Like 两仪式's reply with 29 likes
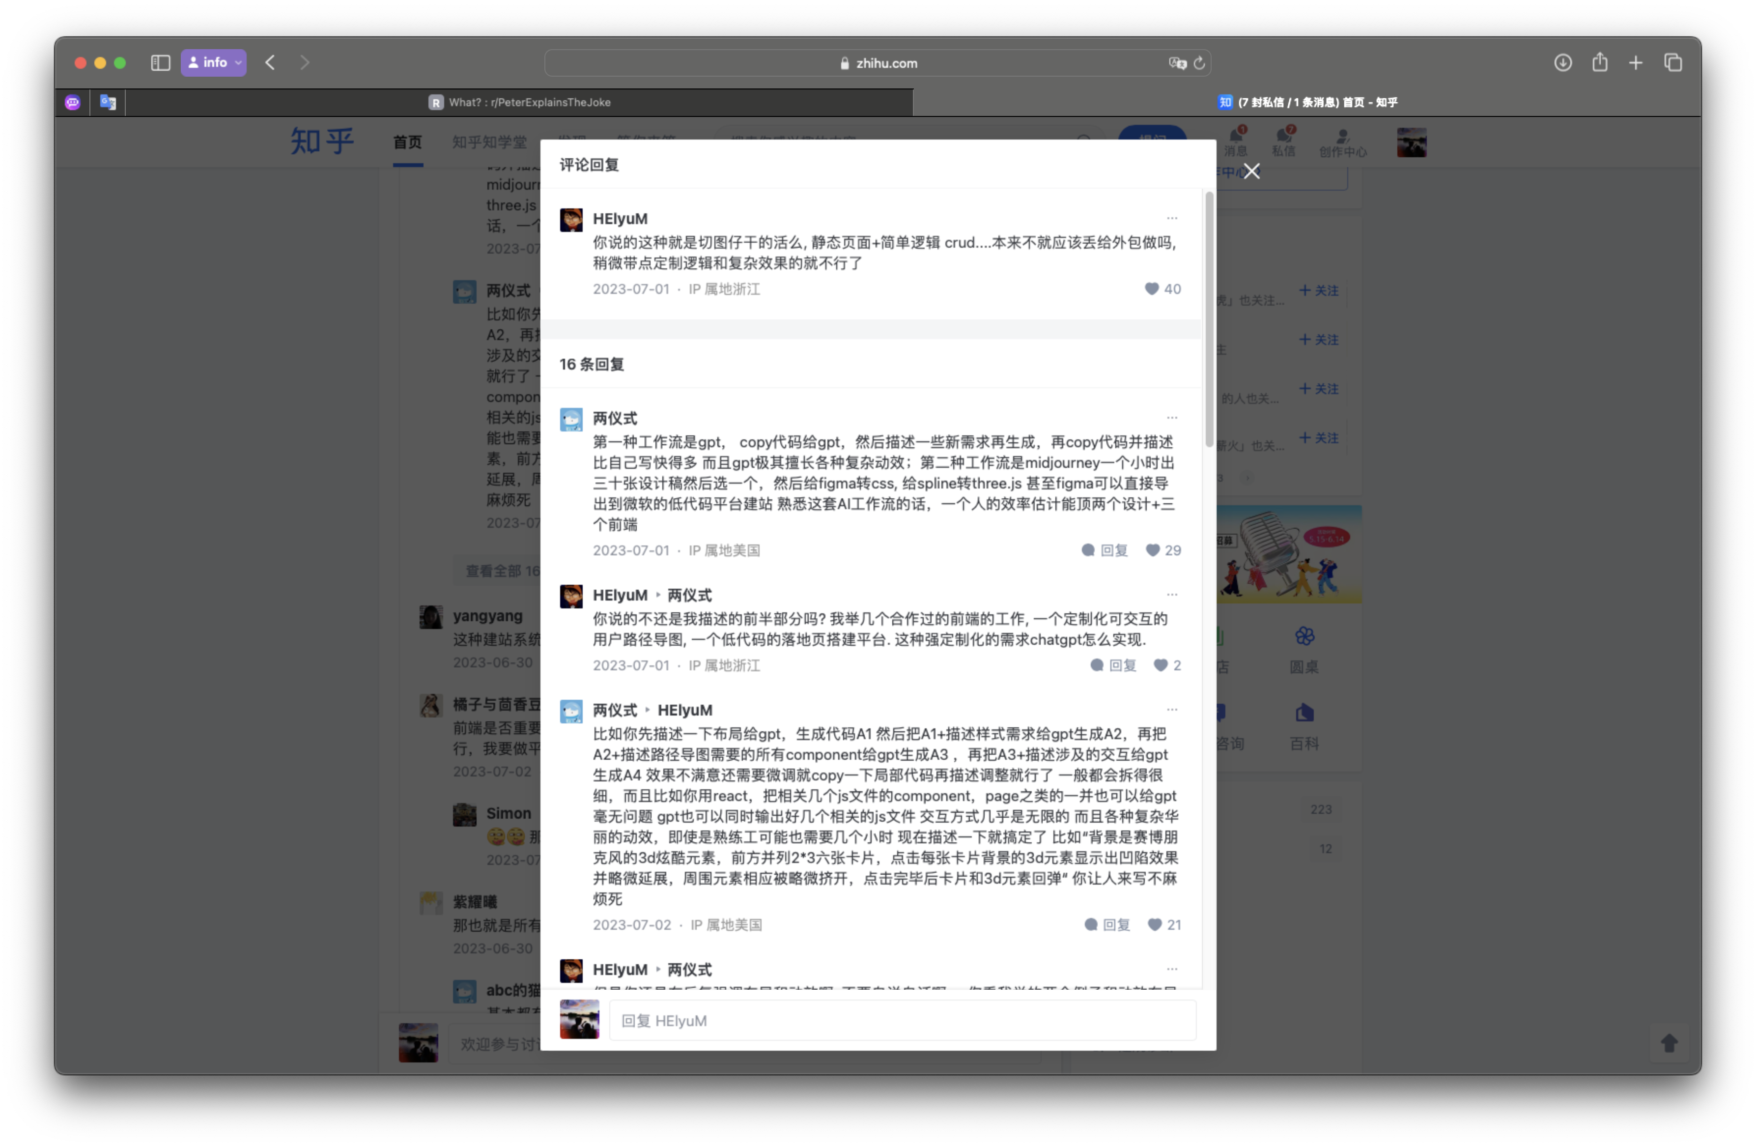The image size is (1756, 1147). tap(1153, 550)
